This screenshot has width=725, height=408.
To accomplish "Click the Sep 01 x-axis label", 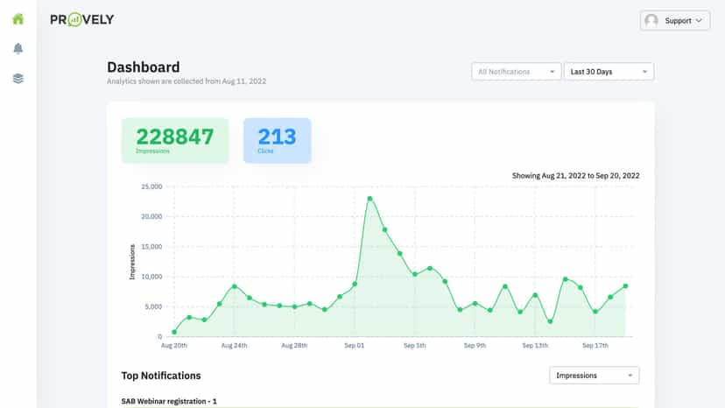I will [354, 346].
